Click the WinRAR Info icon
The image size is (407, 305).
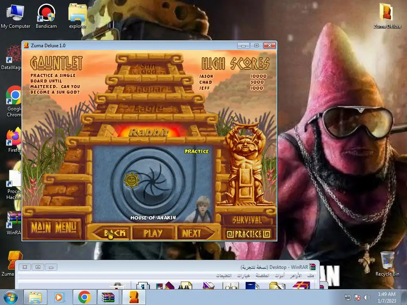pos(143,285)
